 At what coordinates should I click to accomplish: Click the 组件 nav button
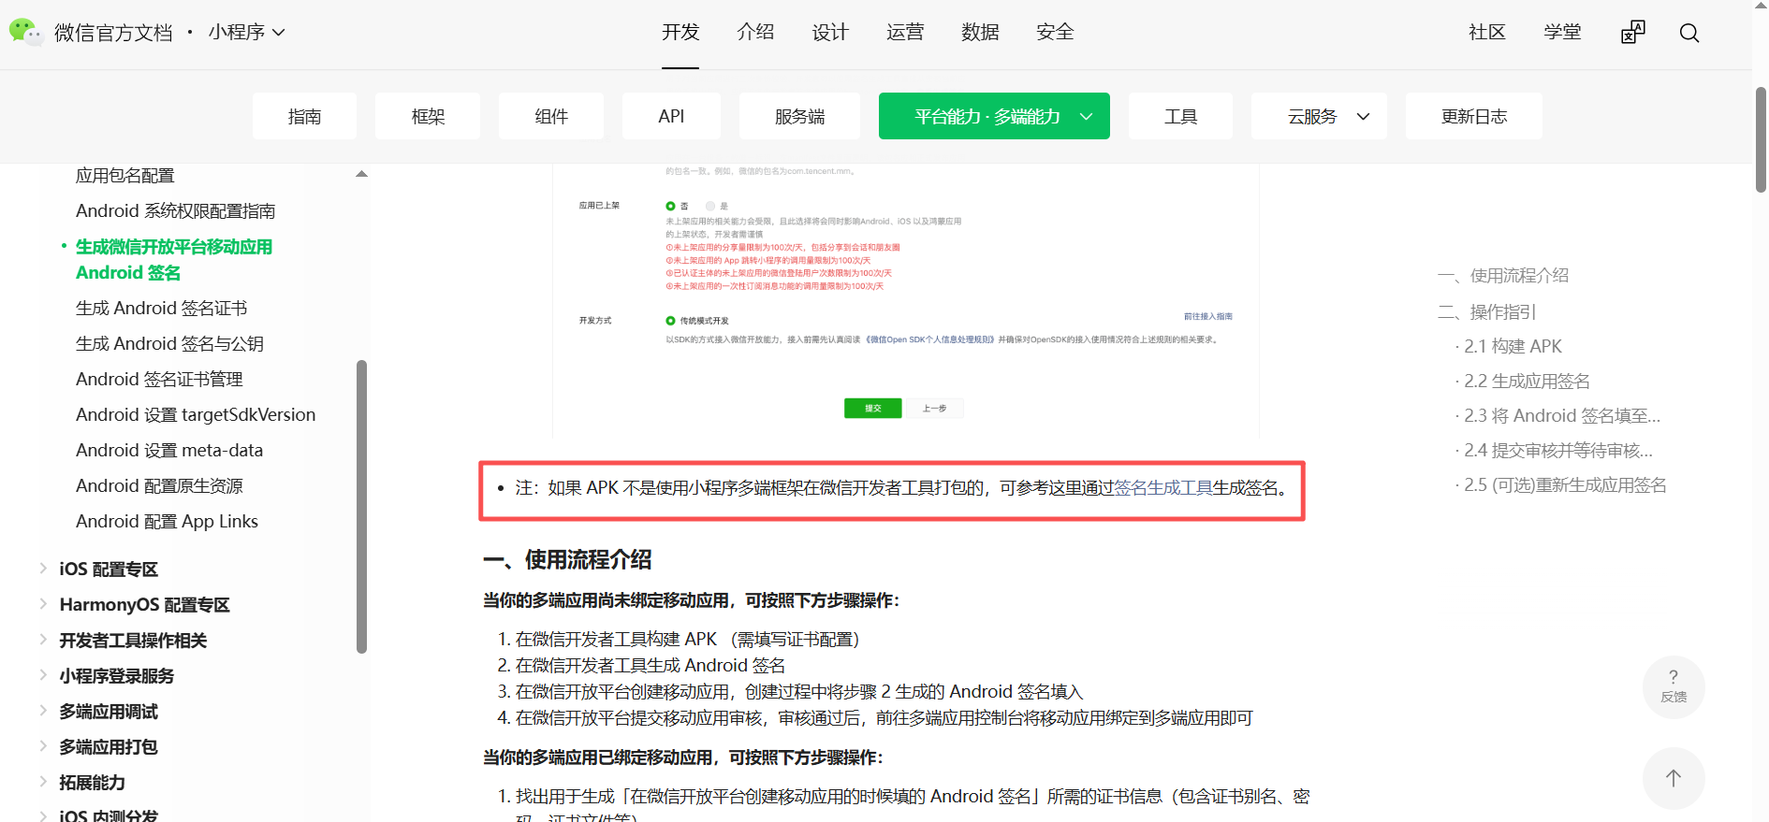point(551,116)
